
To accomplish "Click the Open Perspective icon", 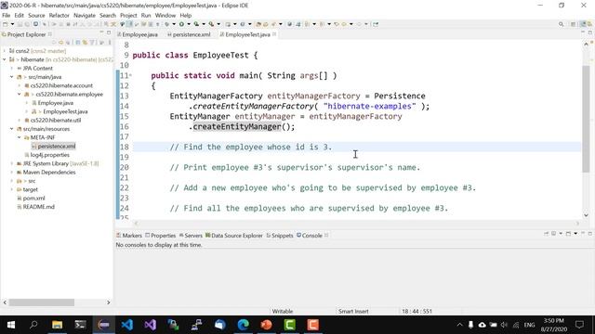I will (x=574, y=24).
